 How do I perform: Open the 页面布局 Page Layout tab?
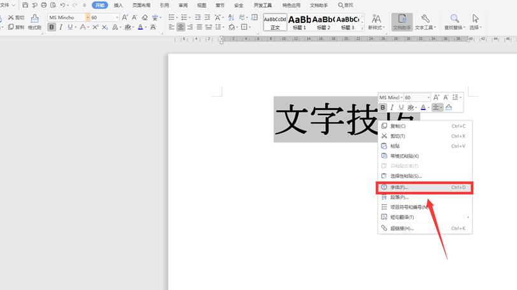[x=141, y=5]
